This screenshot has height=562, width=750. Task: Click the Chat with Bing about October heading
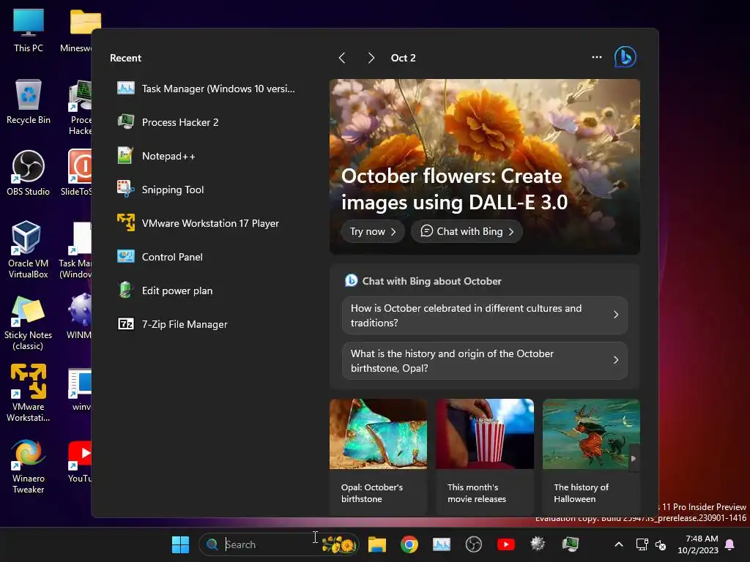(x=431, y=281)
